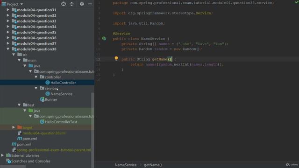Select the test folder
299x168 pixels.
click(31, 105)
